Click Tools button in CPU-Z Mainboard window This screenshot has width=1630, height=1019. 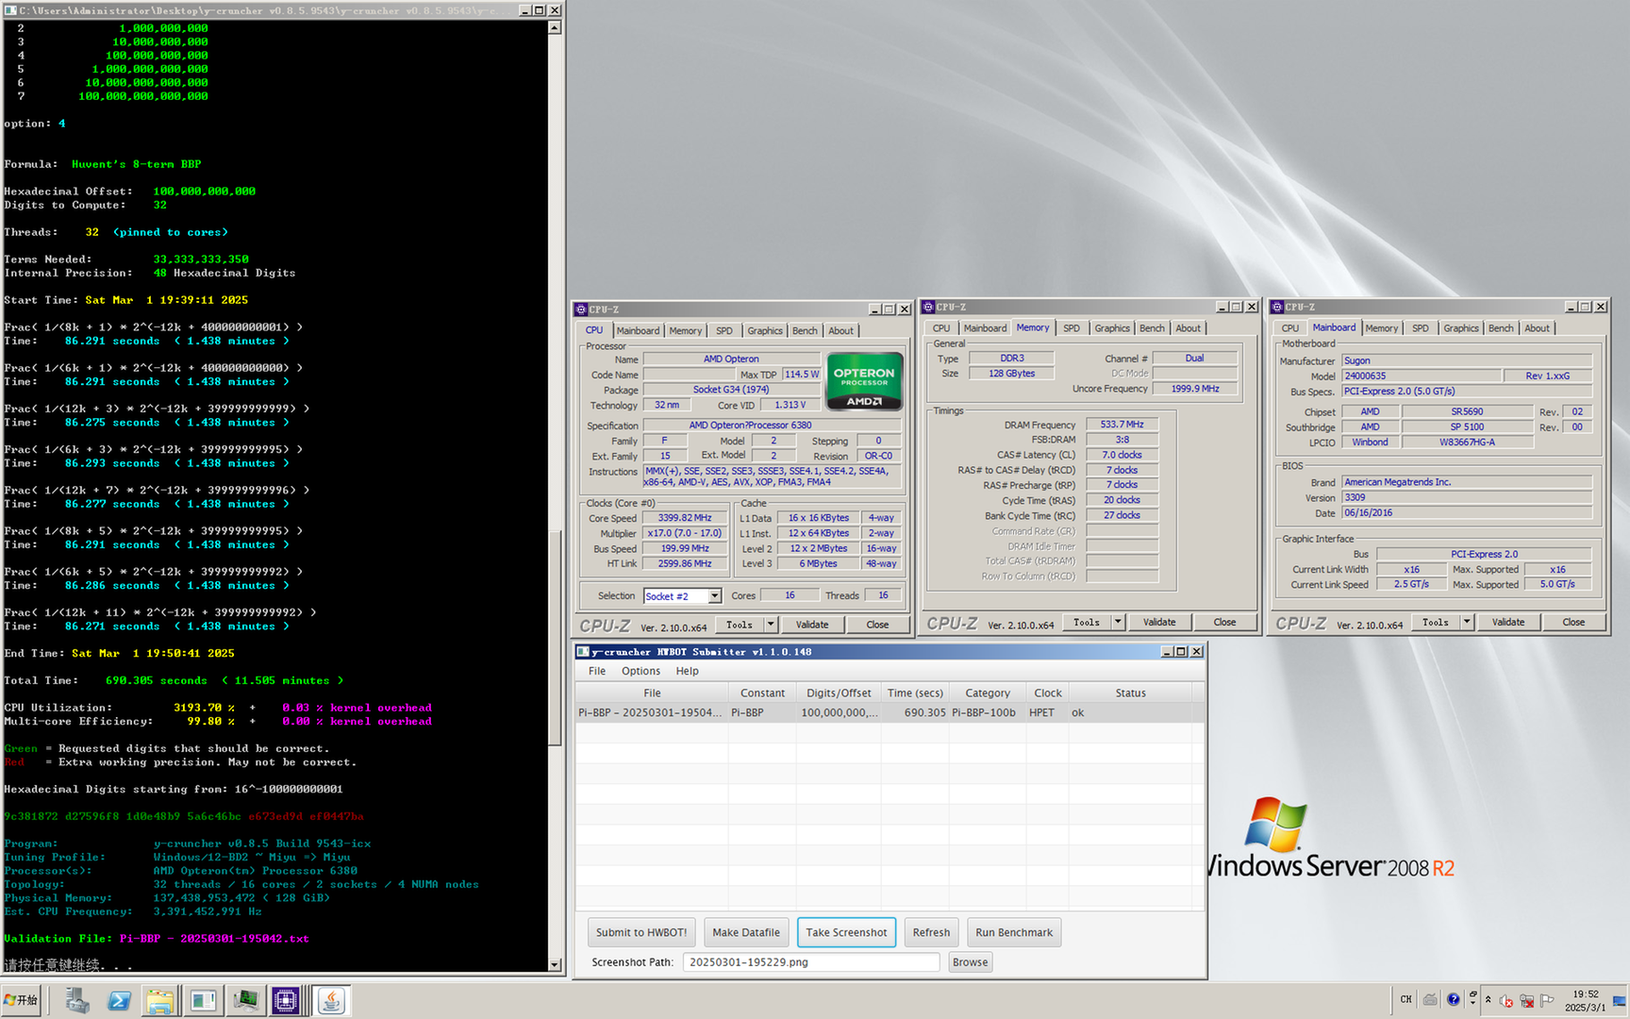1435,622
